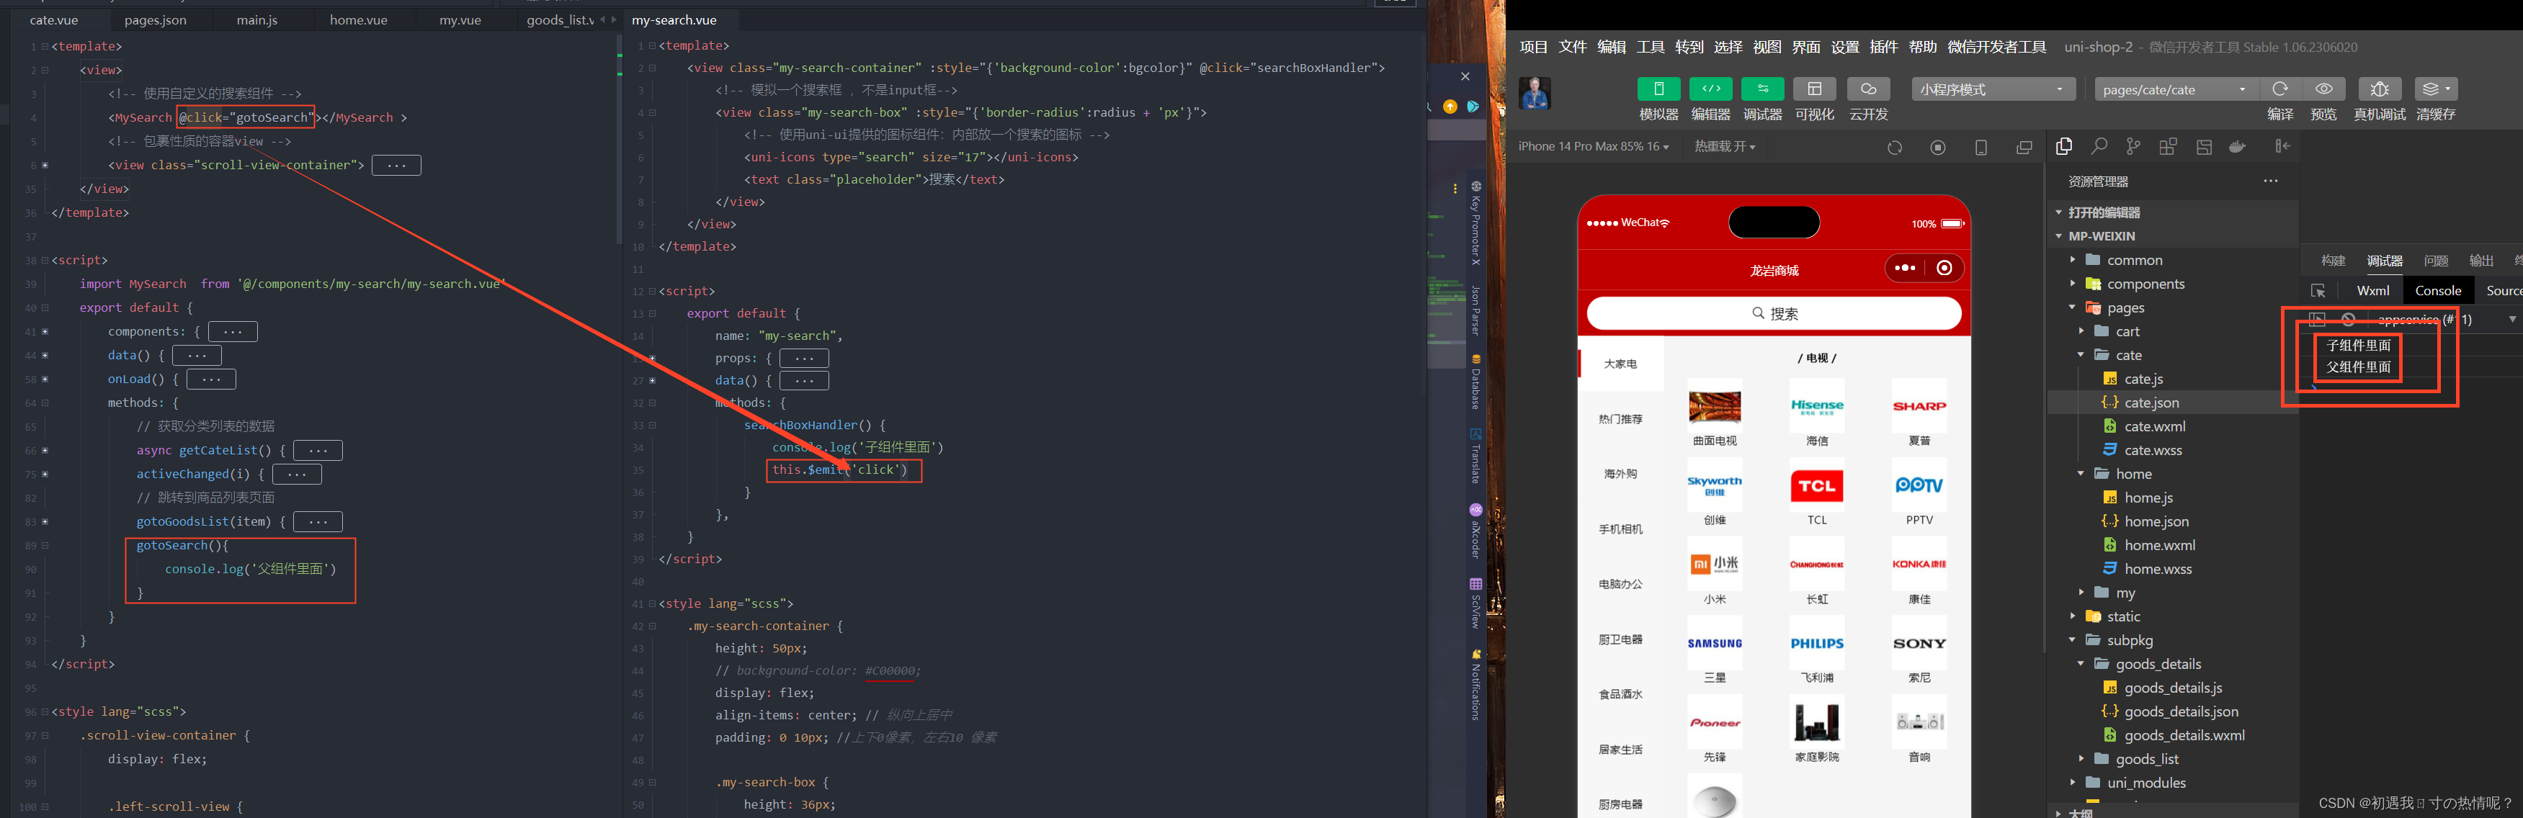Screen dimensions: 2523x818
Task: Switch to the cate.vue editor tab
Action: coord(54,19)
